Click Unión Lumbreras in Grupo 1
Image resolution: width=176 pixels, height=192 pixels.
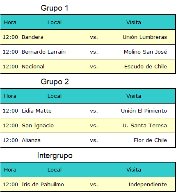145,37
